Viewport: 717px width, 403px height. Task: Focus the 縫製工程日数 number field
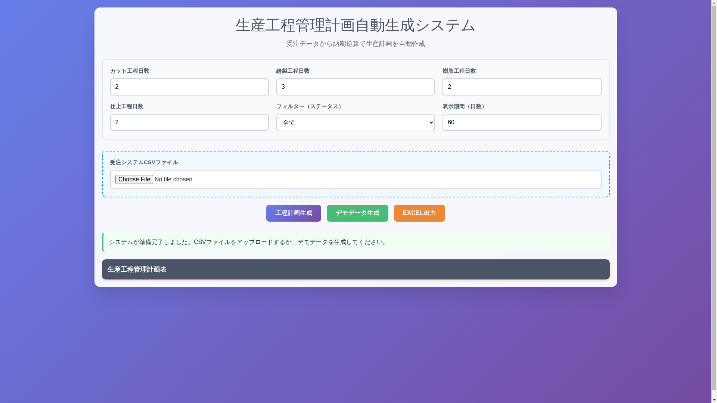356,87
